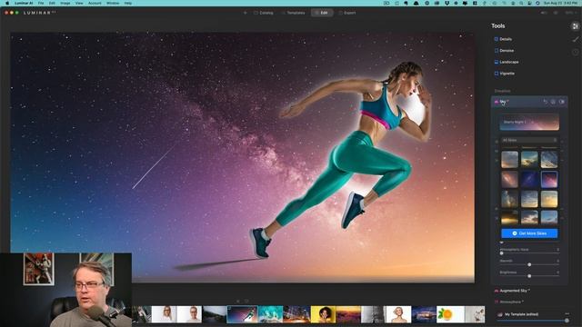Select the orange fruit photo in the filmstrip

[450, 314]
